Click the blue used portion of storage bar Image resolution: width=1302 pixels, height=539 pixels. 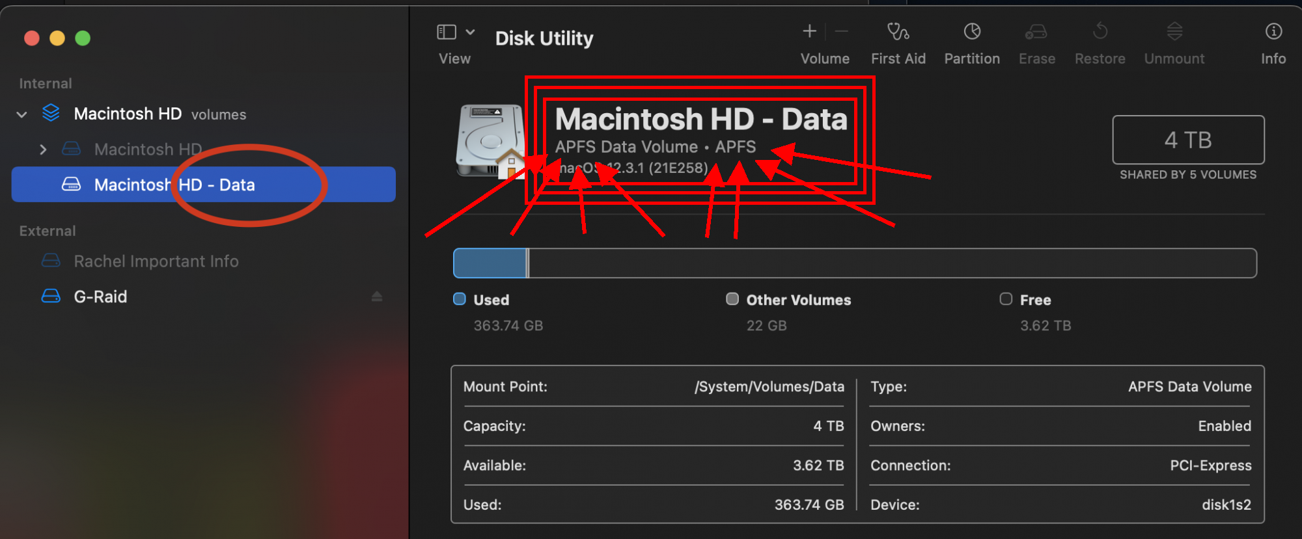[x=490, y=263]
